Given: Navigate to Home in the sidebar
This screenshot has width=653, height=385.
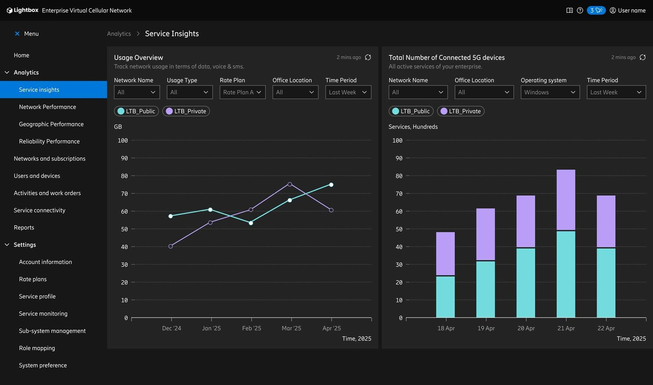Looking at the screenshot, I should [x=21, y=55].
